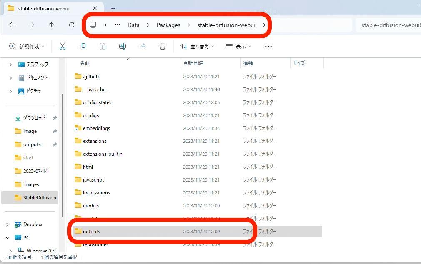Expand the Dropbox tree node
The width and height of the screenshot is (421, 264).
coord(7,224)
